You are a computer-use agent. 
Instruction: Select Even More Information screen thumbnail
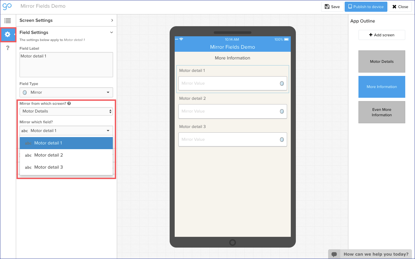382,112
